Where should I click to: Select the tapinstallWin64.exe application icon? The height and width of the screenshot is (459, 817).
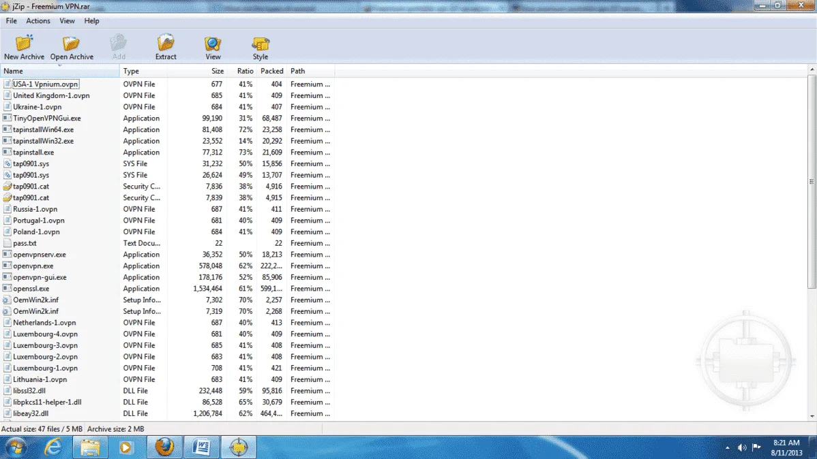(x=8, y=129)
